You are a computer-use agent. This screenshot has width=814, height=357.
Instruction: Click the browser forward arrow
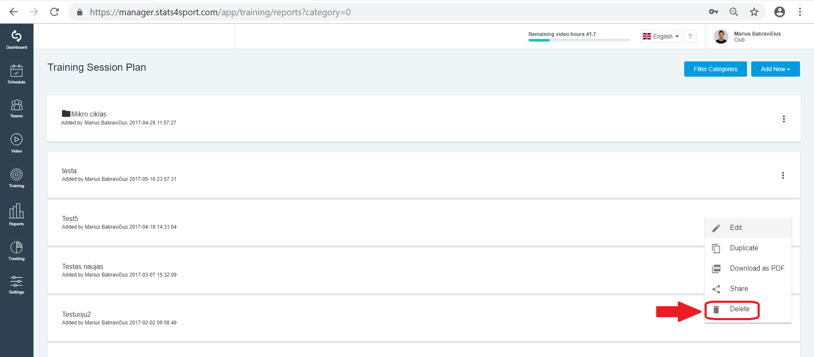point(34,12)
